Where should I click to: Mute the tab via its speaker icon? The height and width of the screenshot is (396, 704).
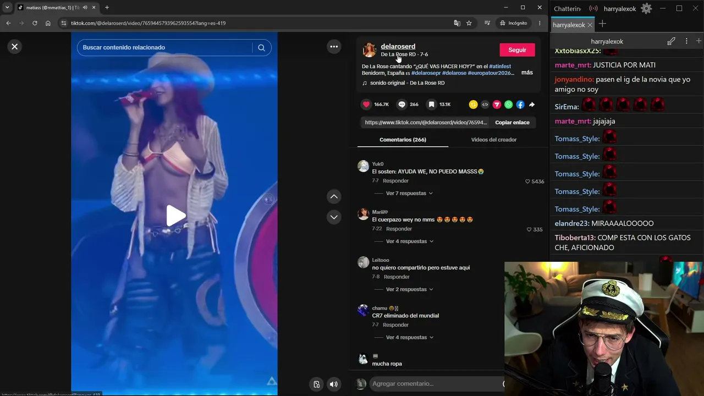[85, 8]
